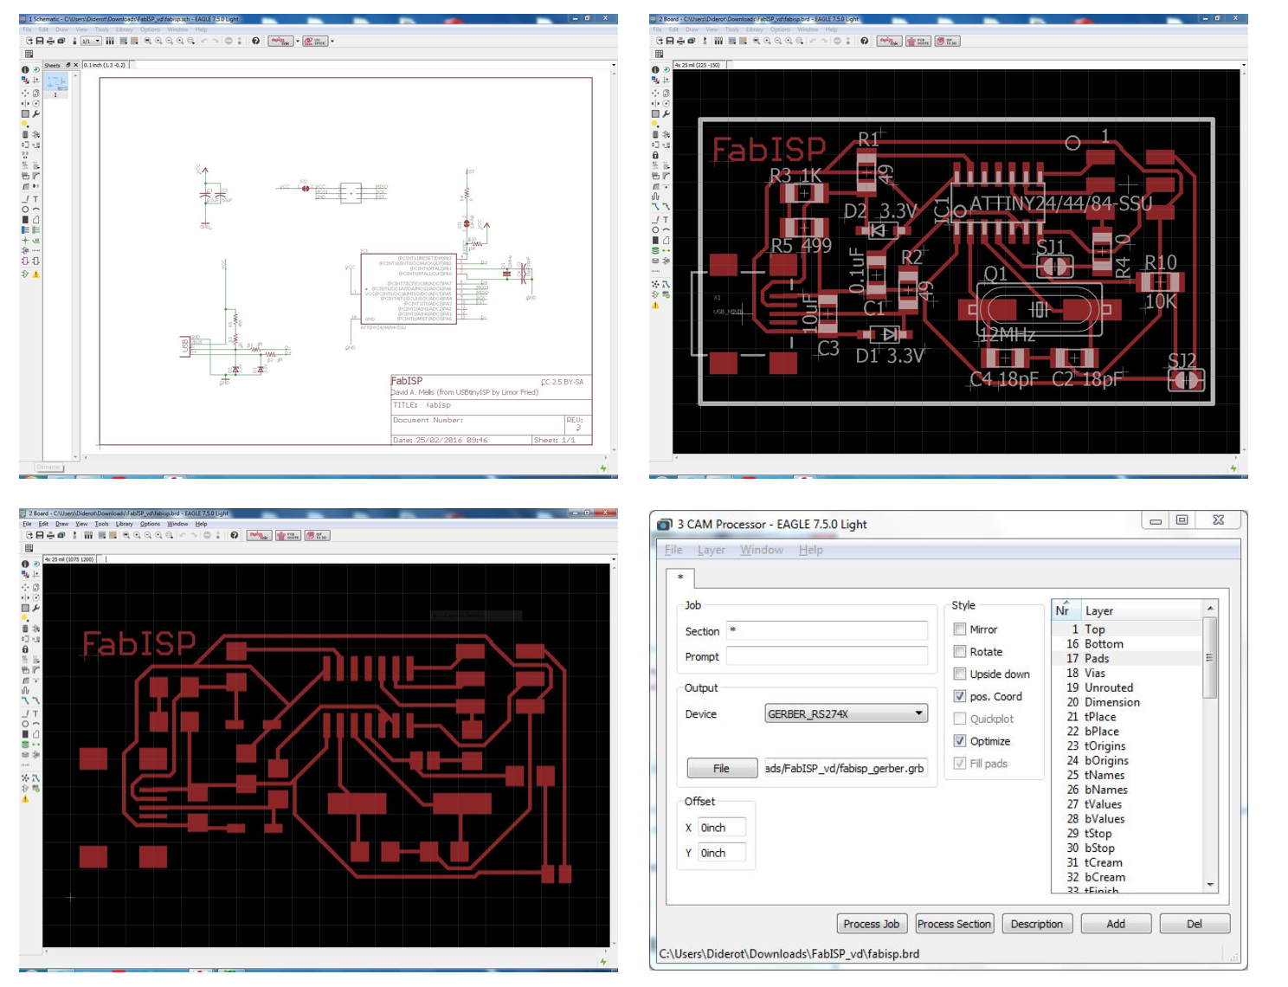Image resolution: width=1288 pixels, height=987 pixels.
Task: Click the Offset X field showing 0inch
Action: pos(722,828)
